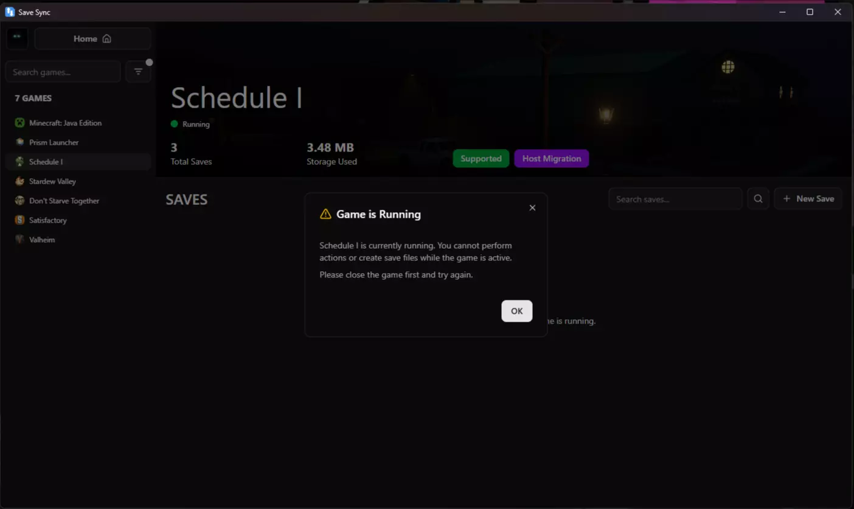This screenshot has height=509, width=854.
Task: Click the avatar icon beside Home
Action: [17, 38]
